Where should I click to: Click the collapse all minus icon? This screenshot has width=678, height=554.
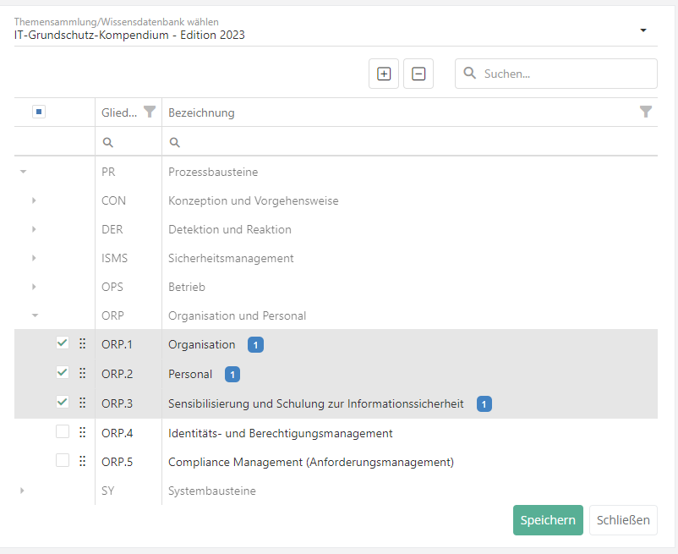click(x=418, y=74)
